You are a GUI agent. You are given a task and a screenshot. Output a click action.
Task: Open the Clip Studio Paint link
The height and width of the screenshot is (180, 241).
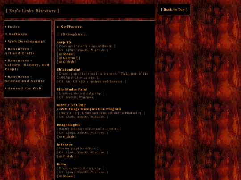coord(72,89)
